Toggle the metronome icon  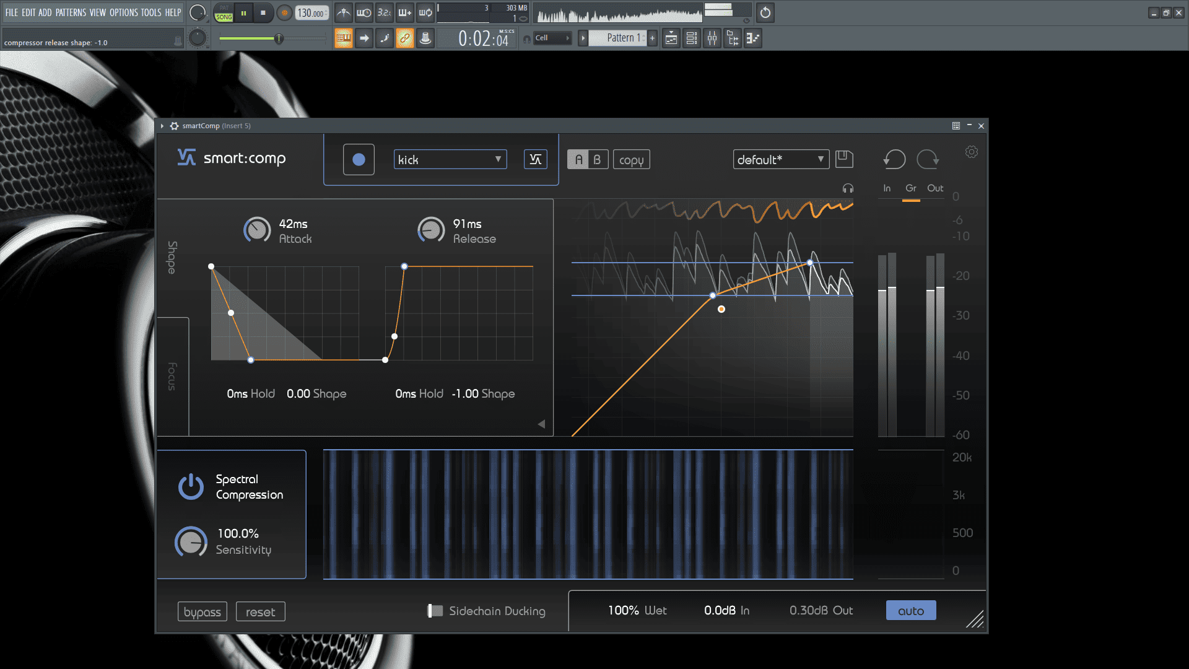(344, 12)
